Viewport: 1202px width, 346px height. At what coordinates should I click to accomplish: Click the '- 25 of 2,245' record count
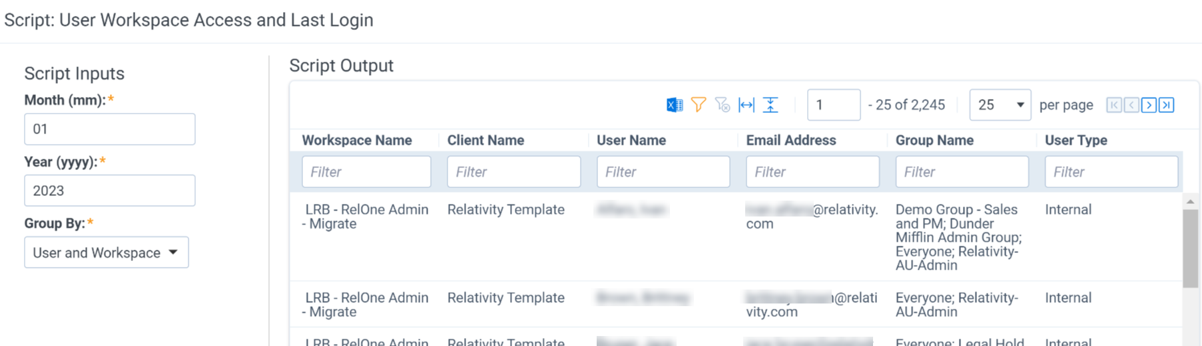[x=906, y=105]
